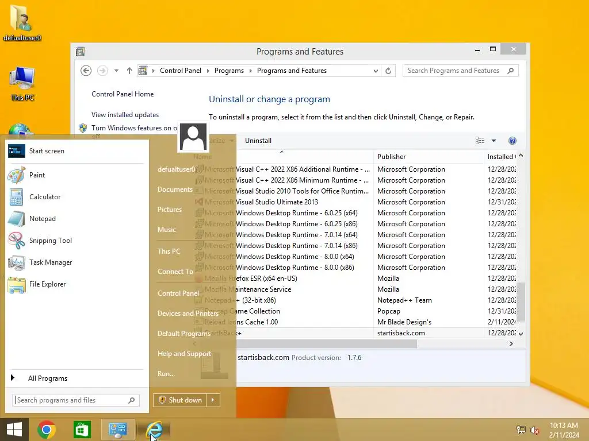This screenshot has width=589, height=441.
Task: Refresh the Programs and Features list
Action: 388,71
